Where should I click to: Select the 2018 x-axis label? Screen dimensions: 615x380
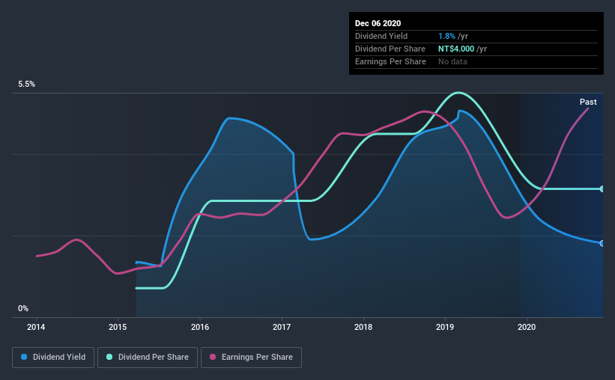click(x=363, y=327)
